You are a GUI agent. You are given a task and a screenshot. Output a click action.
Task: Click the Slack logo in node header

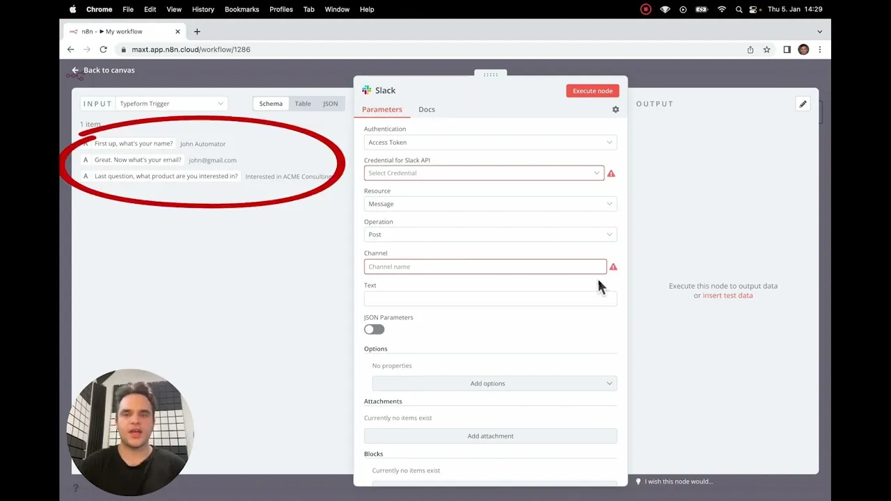367,90
